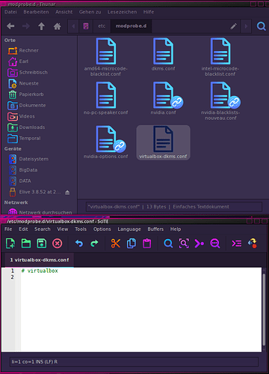The image size is (269, 374).
Task: Go to home folder in Thunar
Action: pos(57,26)
